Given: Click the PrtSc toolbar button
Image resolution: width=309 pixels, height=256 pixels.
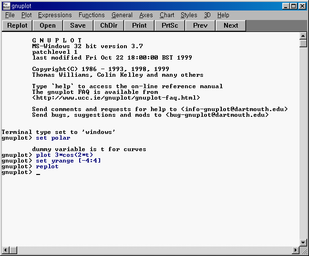Looking at the screenshot, I should click(170, 26).
